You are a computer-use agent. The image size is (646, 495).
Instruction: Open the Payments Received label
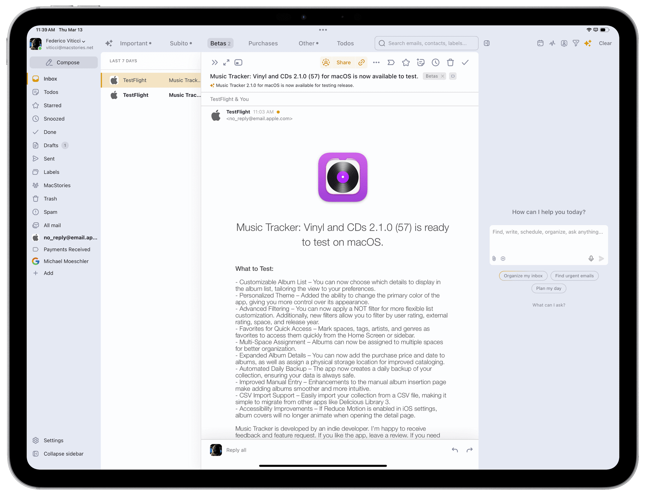64,249
